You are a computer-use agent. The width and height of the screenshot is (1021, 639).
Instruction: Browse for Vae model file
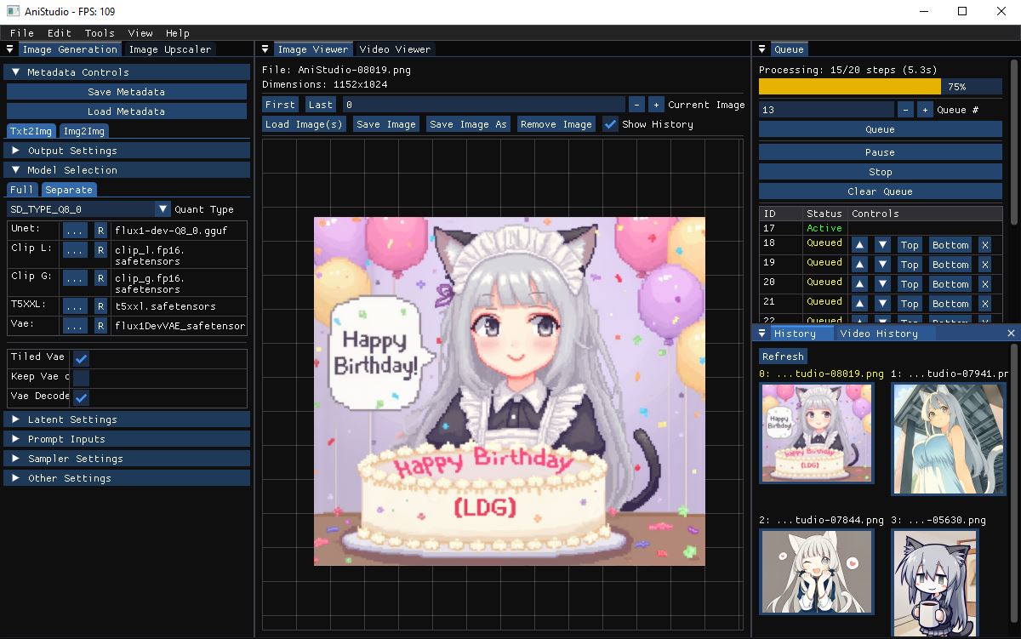point(75,326)
